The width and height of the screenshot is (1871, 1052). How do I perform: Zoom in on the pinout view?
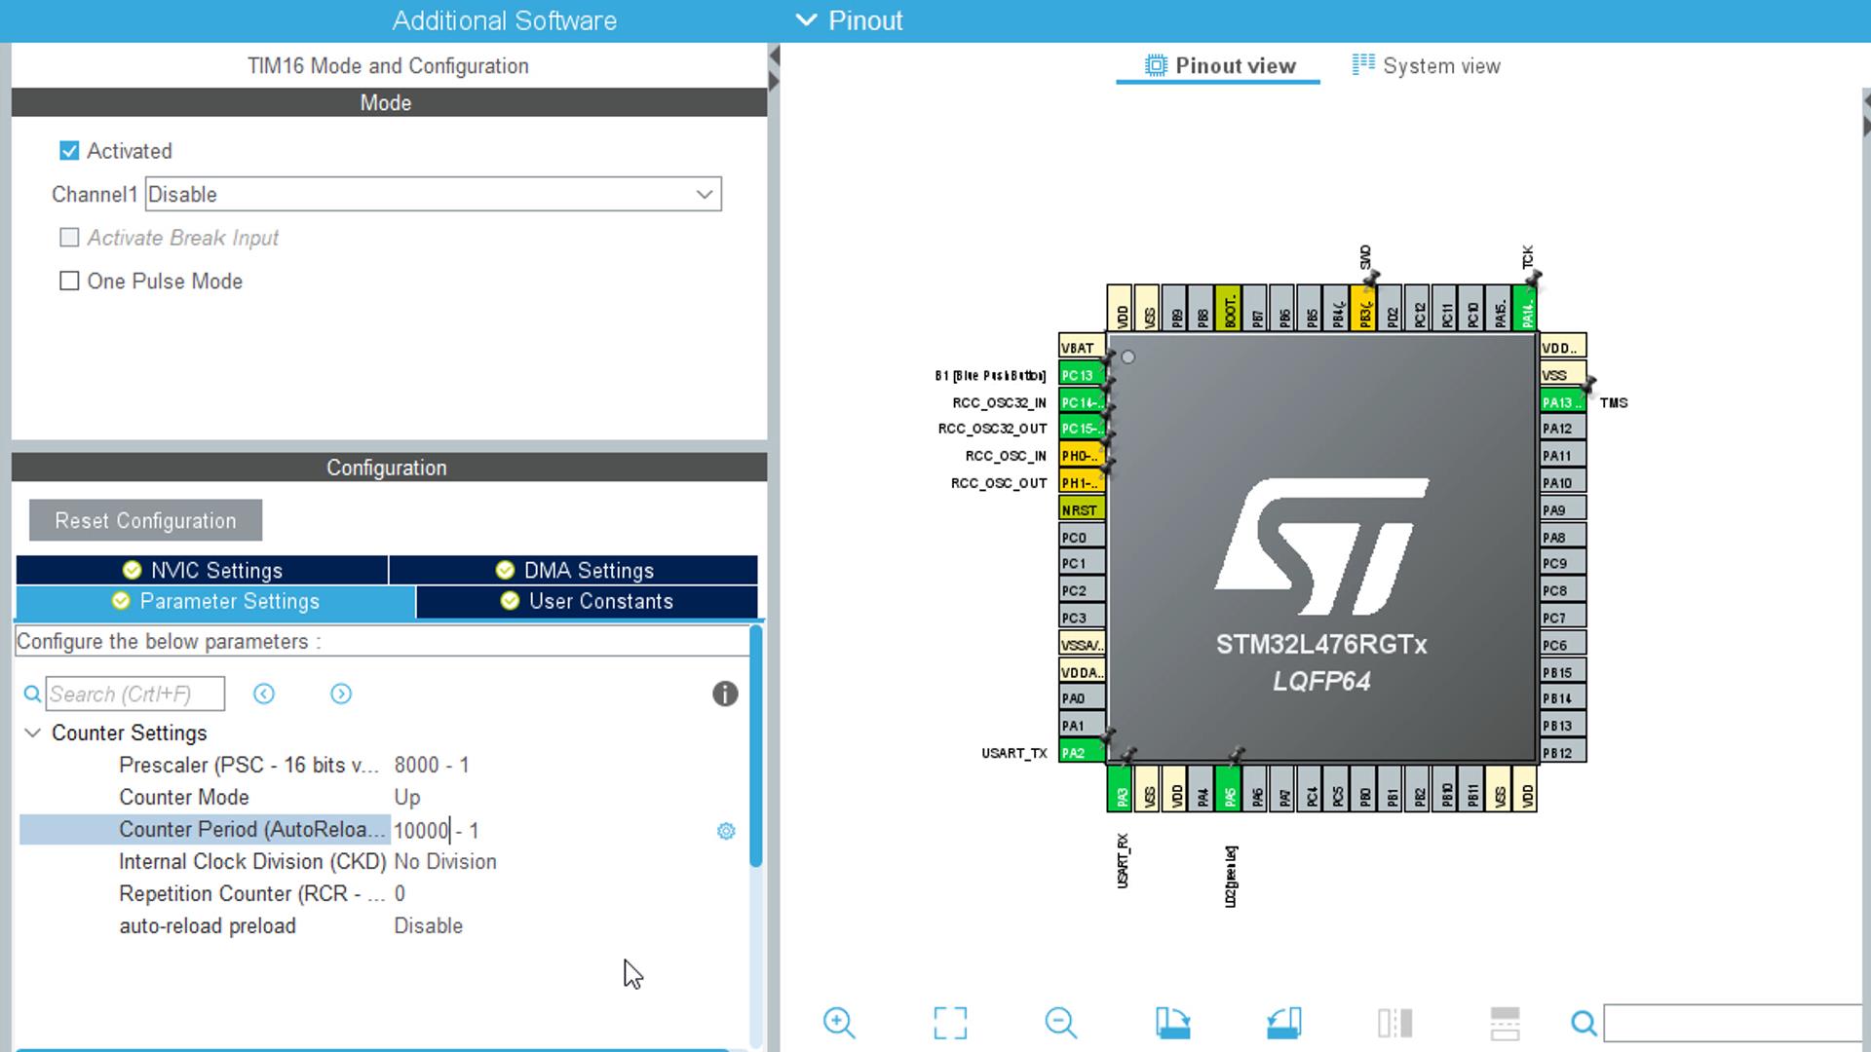pyautogui.click(x=839, y=1023)
